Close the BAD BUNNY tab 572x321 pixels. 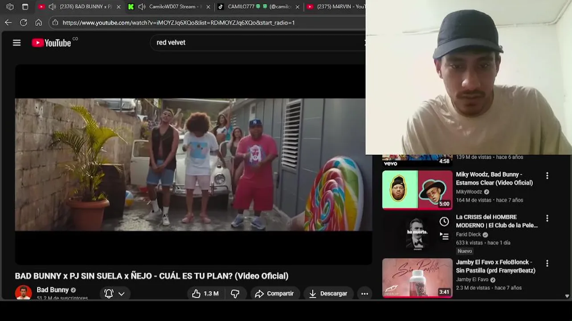(118, 7)
